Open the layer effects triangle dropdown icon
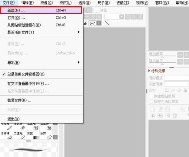Image resolution: width=189 pixels, height=157 pixels. [182, 109]
